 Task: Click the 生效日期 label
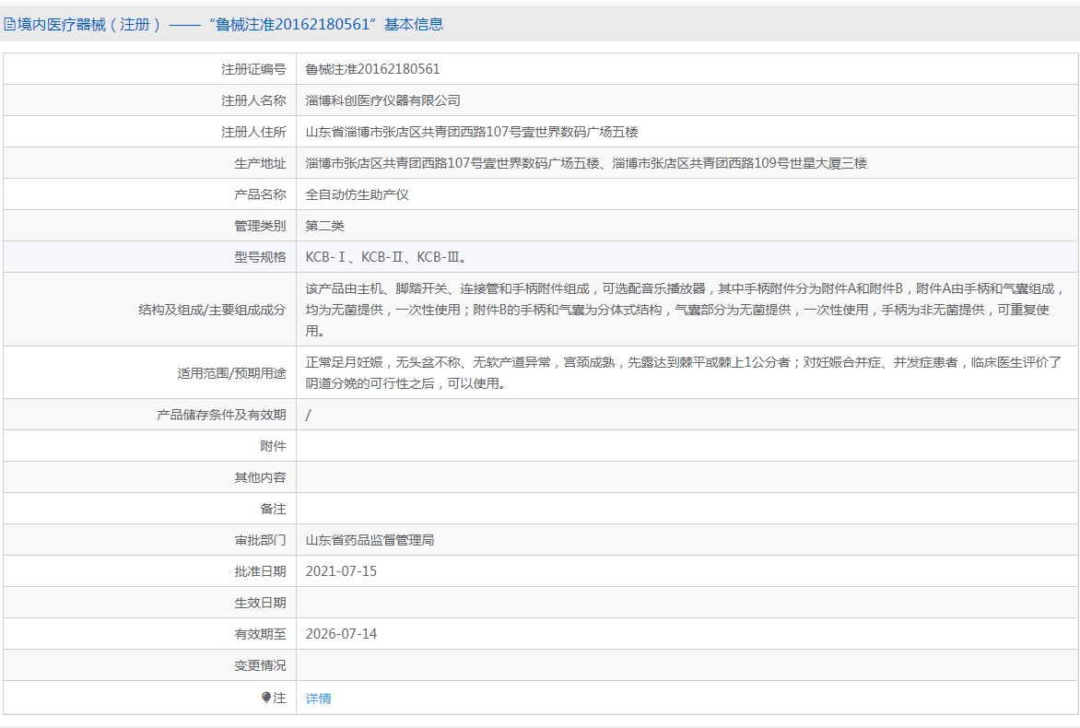[x=260, y=603]
